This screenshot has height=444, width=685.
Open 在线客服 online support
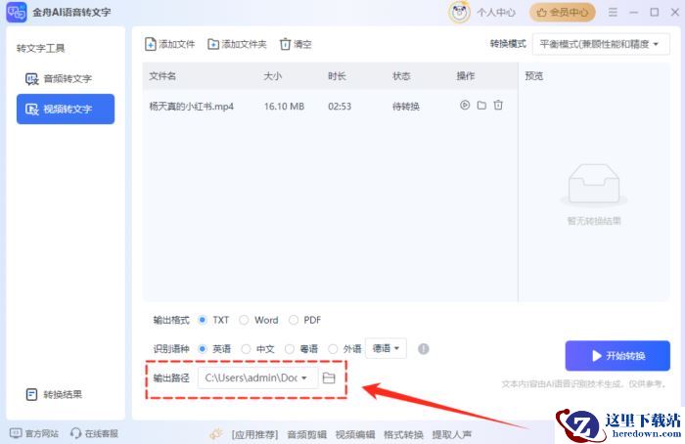[94, 433]
